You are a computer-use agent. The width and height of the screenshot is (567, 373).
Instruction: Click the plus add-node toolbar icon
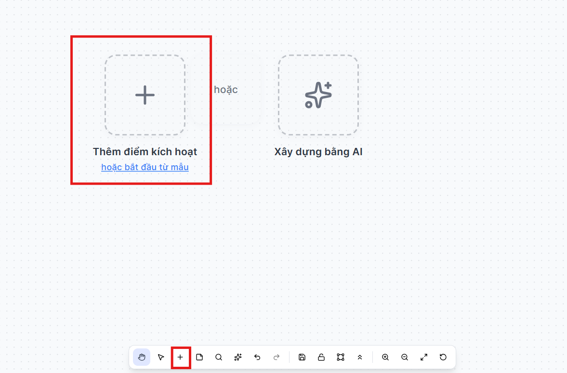[x=181, y=357]
